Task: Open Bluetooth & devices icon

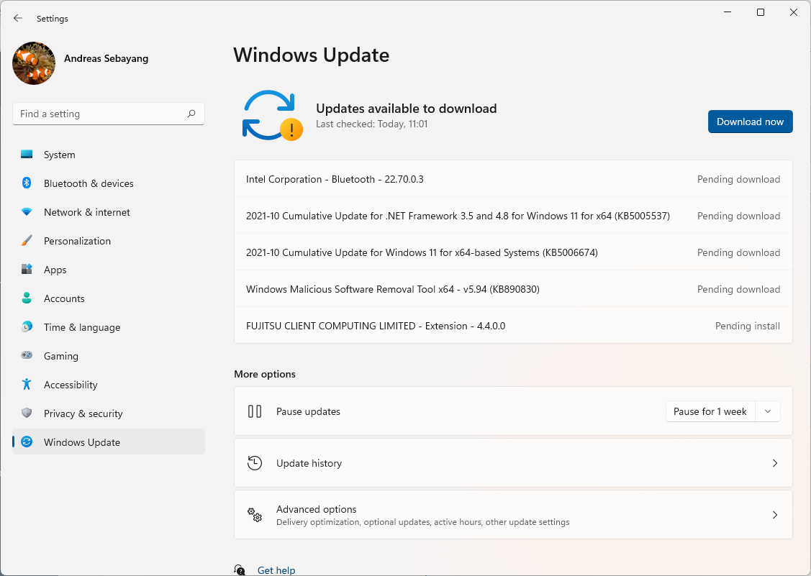Action: pos(27,183)
